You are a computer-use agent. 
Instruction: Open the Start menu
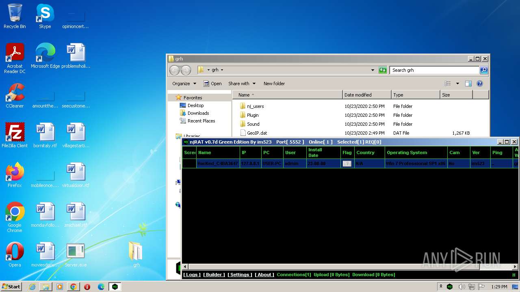point(11,287)
